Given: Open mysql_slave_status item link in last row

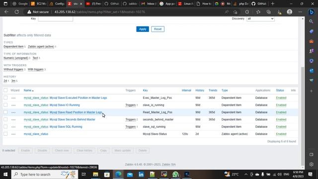Looking at the screenshot, I should [x=36, y=134].
